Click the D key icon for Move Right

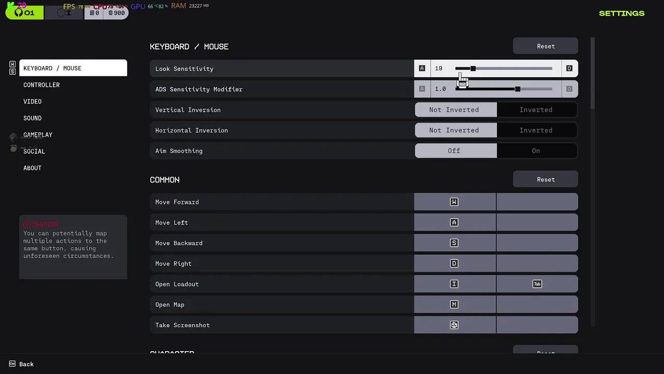(454, 263)
